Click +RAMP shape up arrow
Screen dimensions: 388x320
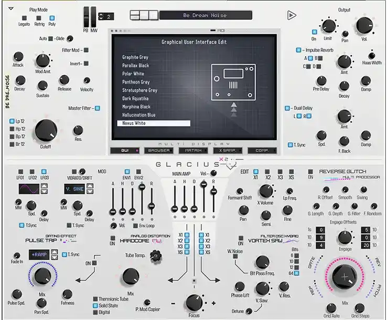click(x=55, y=252)
